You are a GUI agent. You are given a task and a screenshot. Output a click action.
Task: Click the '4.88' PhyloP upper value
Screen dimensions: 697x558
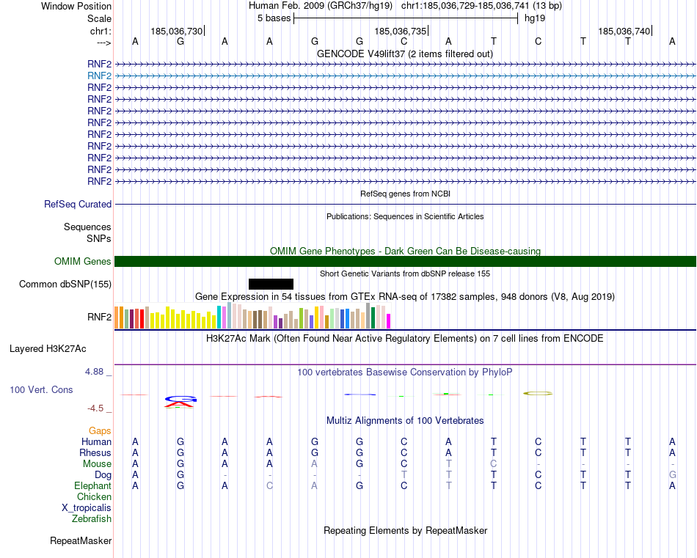point(94,372)
